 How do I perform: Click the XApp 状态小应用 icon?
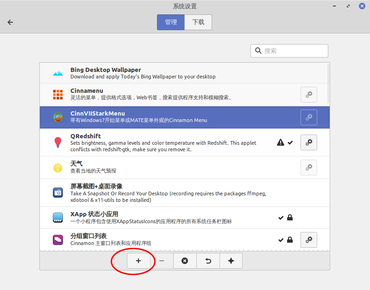[x=58, y=218]
